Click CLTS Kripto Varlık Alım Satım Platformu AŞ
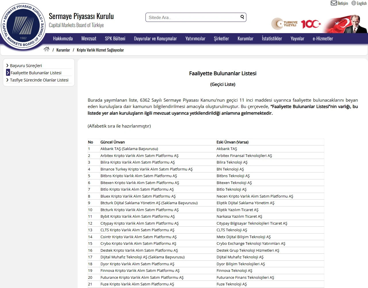This screenshot has width=368, height=288. pyautogui.click(x=137, y=230)
